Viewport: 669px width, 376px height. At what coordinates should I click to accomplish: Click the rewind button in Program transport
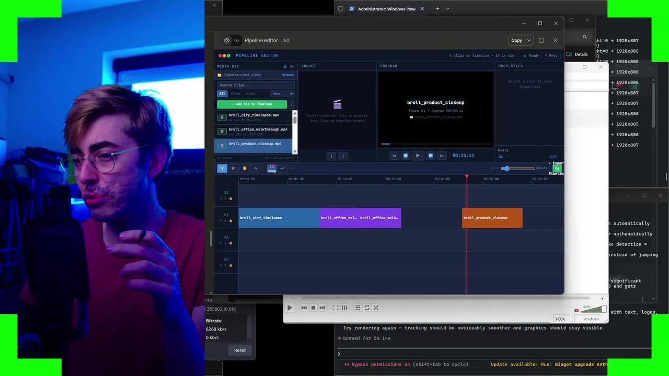(405, 156)
